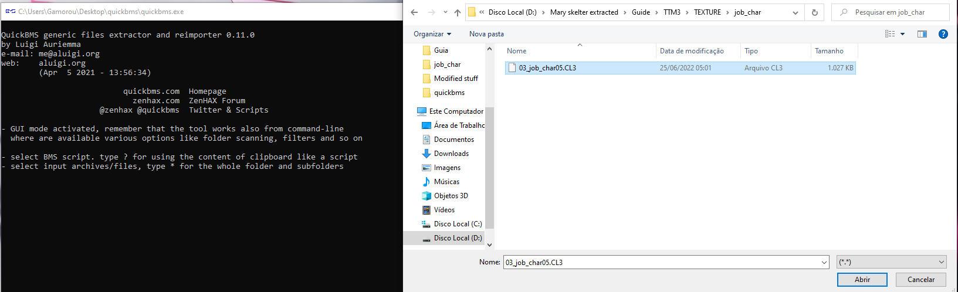Click the Objetos 3D cube icon
The image size is (958, 292).
pos(426,196)
